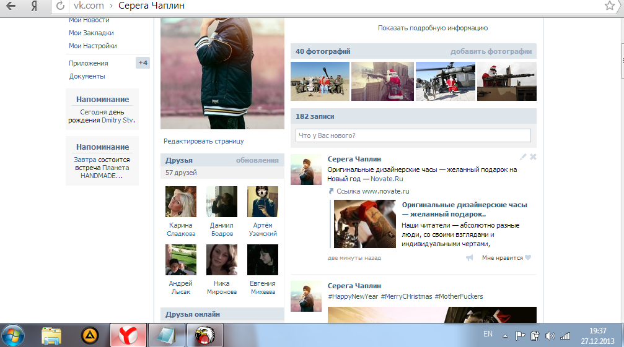Open the link icon next to Ссылка www.novate.ru
This screenshot has width=624, height=347.
click(331, 191)
